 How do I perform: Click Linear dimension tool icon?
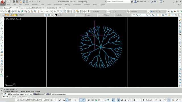tap(134, 15)
